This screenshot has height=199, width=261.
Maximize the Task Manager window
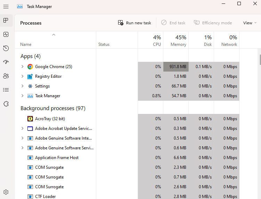click(x=239, y=3)
